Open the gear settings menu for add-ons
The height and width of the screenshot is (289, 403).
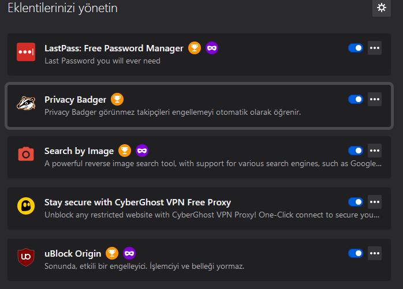click(381, 7)
